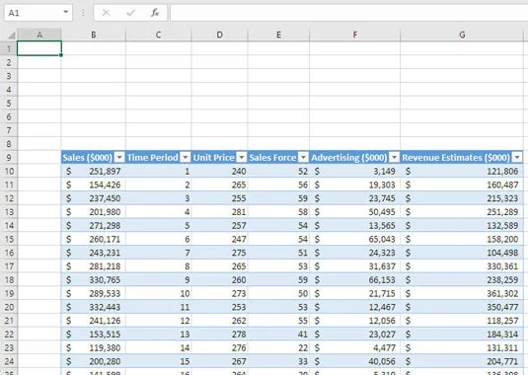Click the Enter checkmark icon in formula bar
528x375 pixels.
[130, 13]
